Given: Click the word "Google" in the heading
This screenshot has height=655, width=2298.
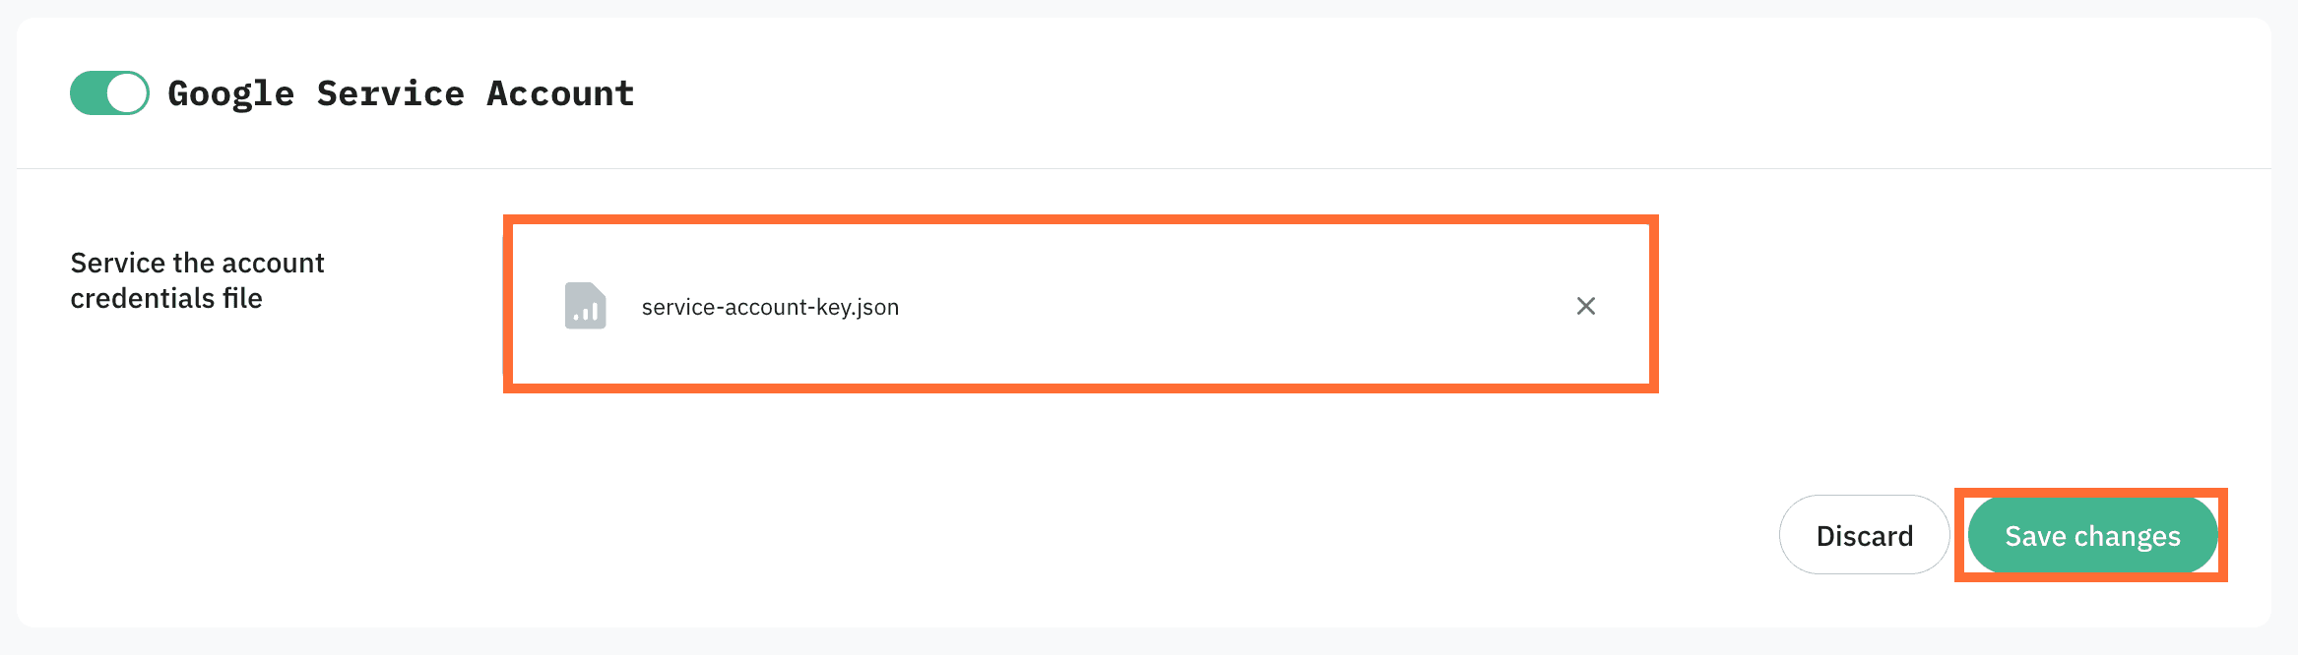Looking at the screenshot, I should (231, 93).
